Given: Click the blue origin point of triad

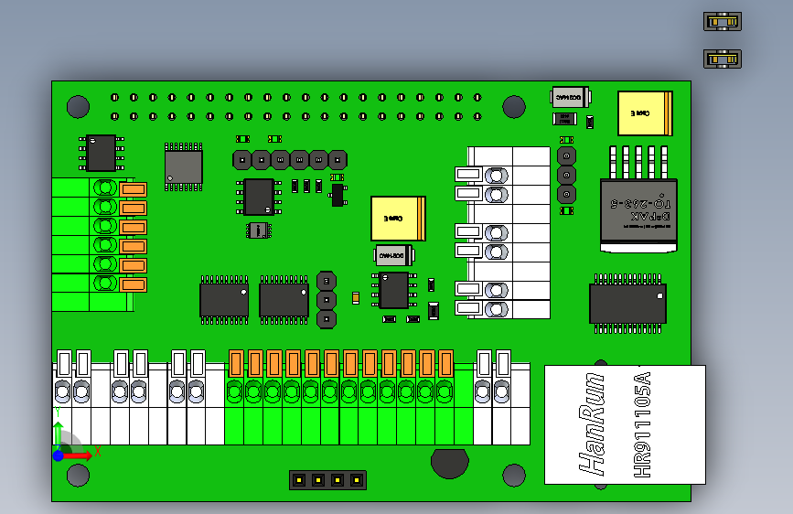Looking at the screenshot, I should (59, 455).
